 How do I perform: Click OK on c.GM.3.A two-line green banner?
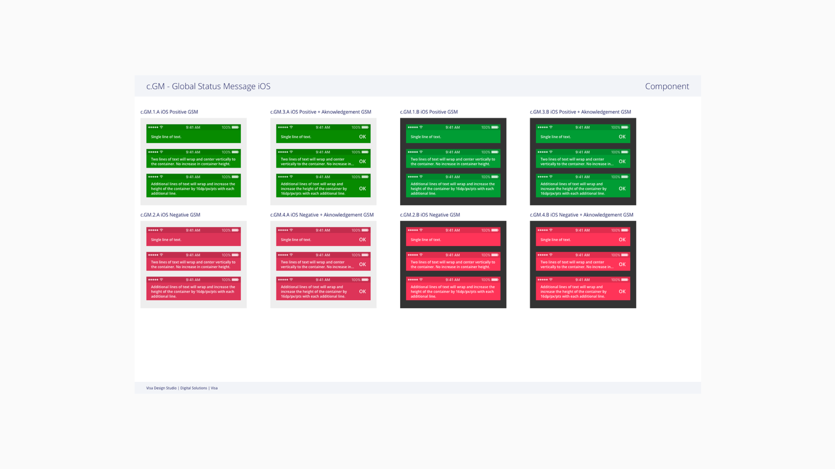362,161
